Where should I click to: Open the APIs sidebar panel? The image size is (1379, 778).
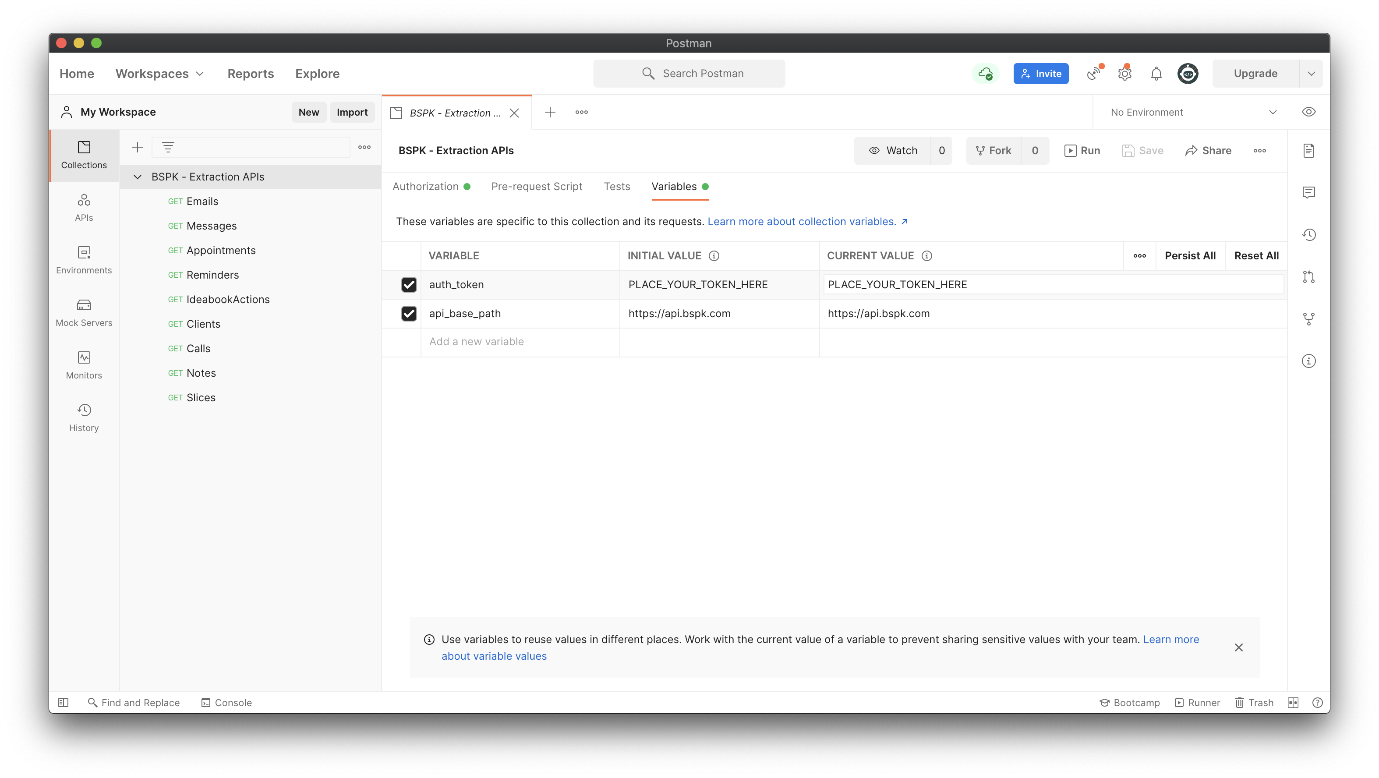tap(84, 207)
